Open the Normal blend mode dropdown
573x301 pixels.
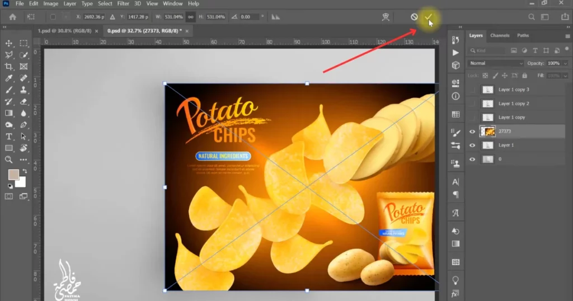click(x=496, y=63)
